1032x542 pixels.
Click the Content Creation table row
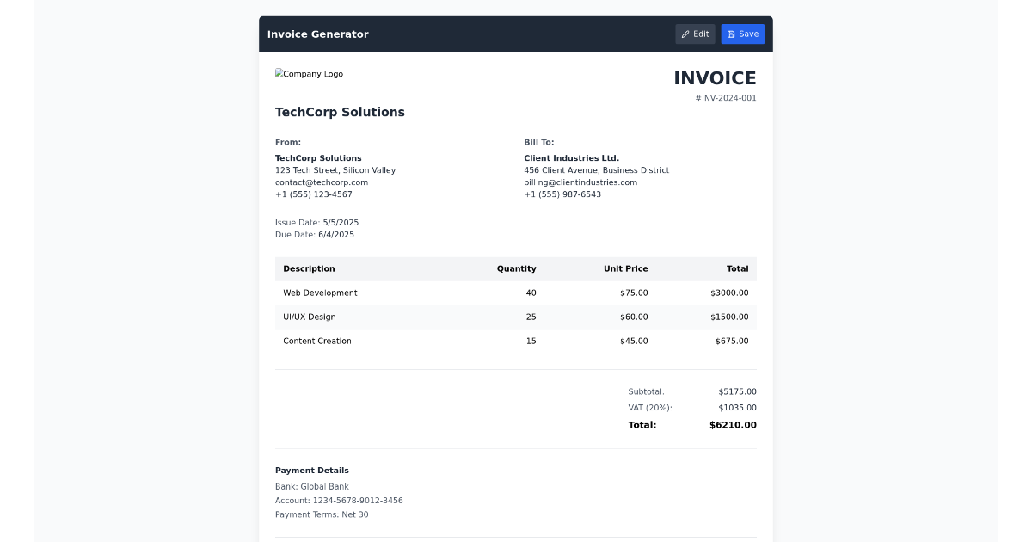pos(515,341)
